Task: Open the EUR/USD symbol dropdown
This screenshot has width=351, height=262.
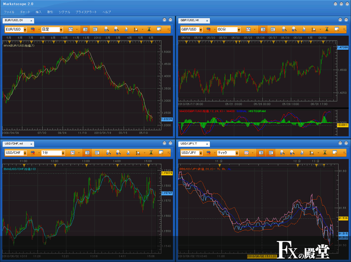Action: [x=25, y=29]
